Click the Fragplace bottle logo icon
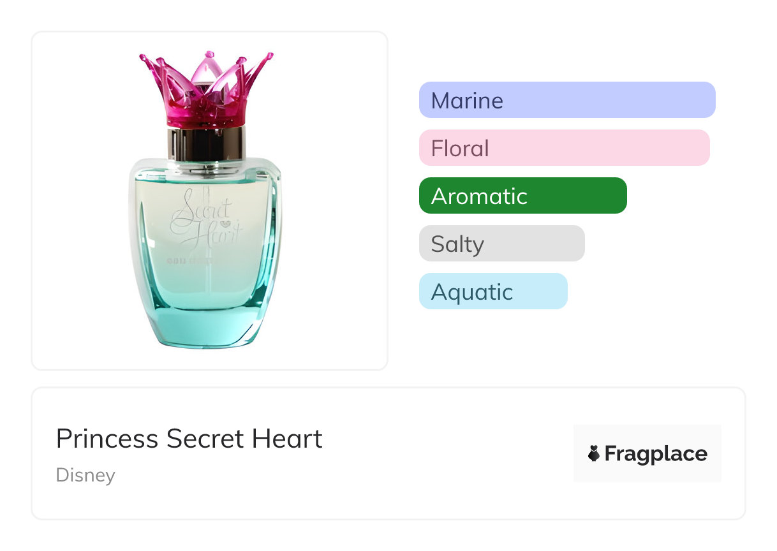The height and width of the screenshot is (551, 777). pos(593,453)
